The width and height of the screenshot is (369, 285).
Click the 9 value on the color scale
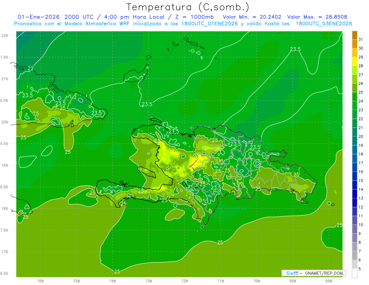click(360, 234)
